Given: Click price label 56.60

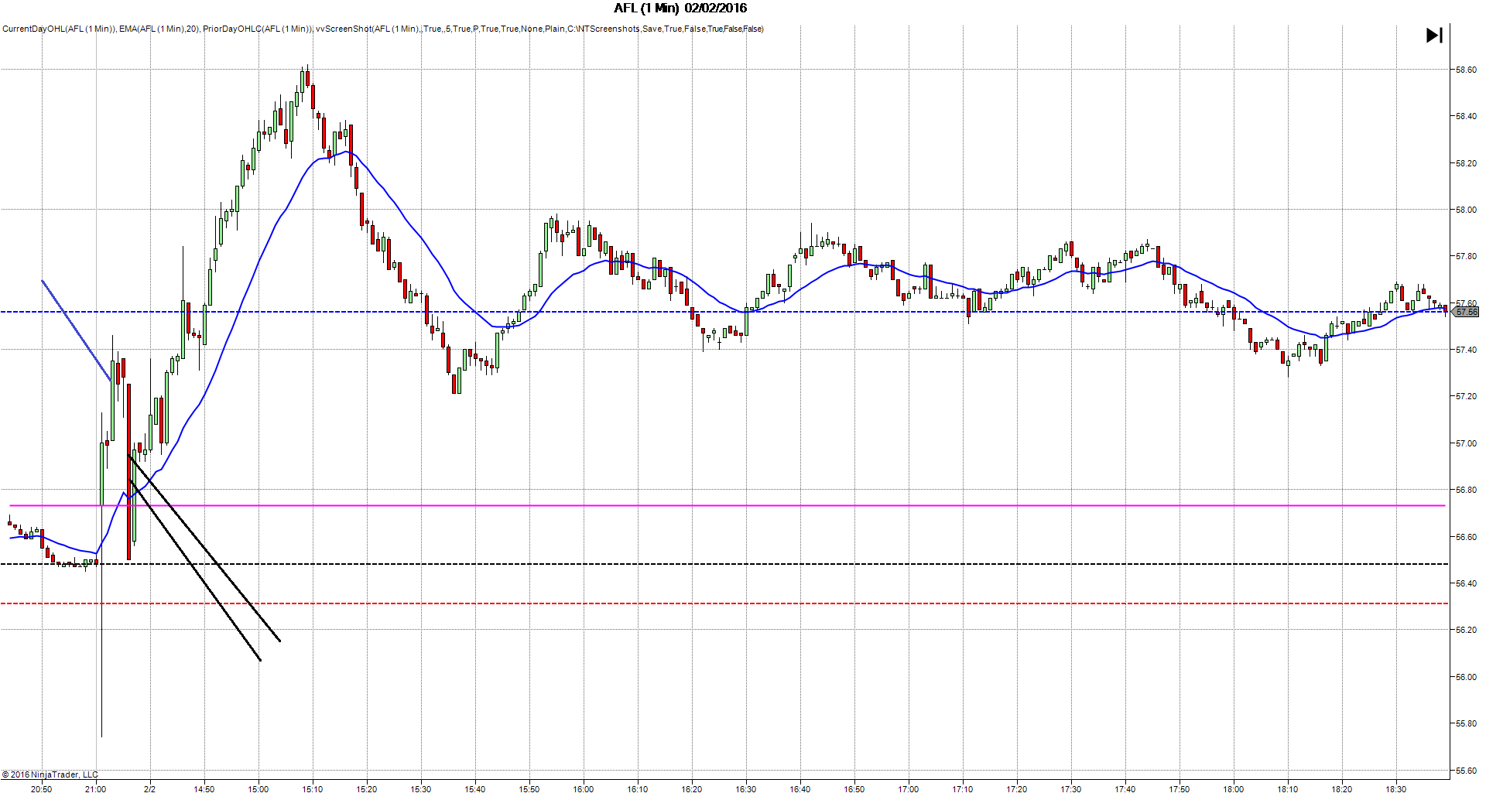Looking at the screenshot, I should (1466, 537).
